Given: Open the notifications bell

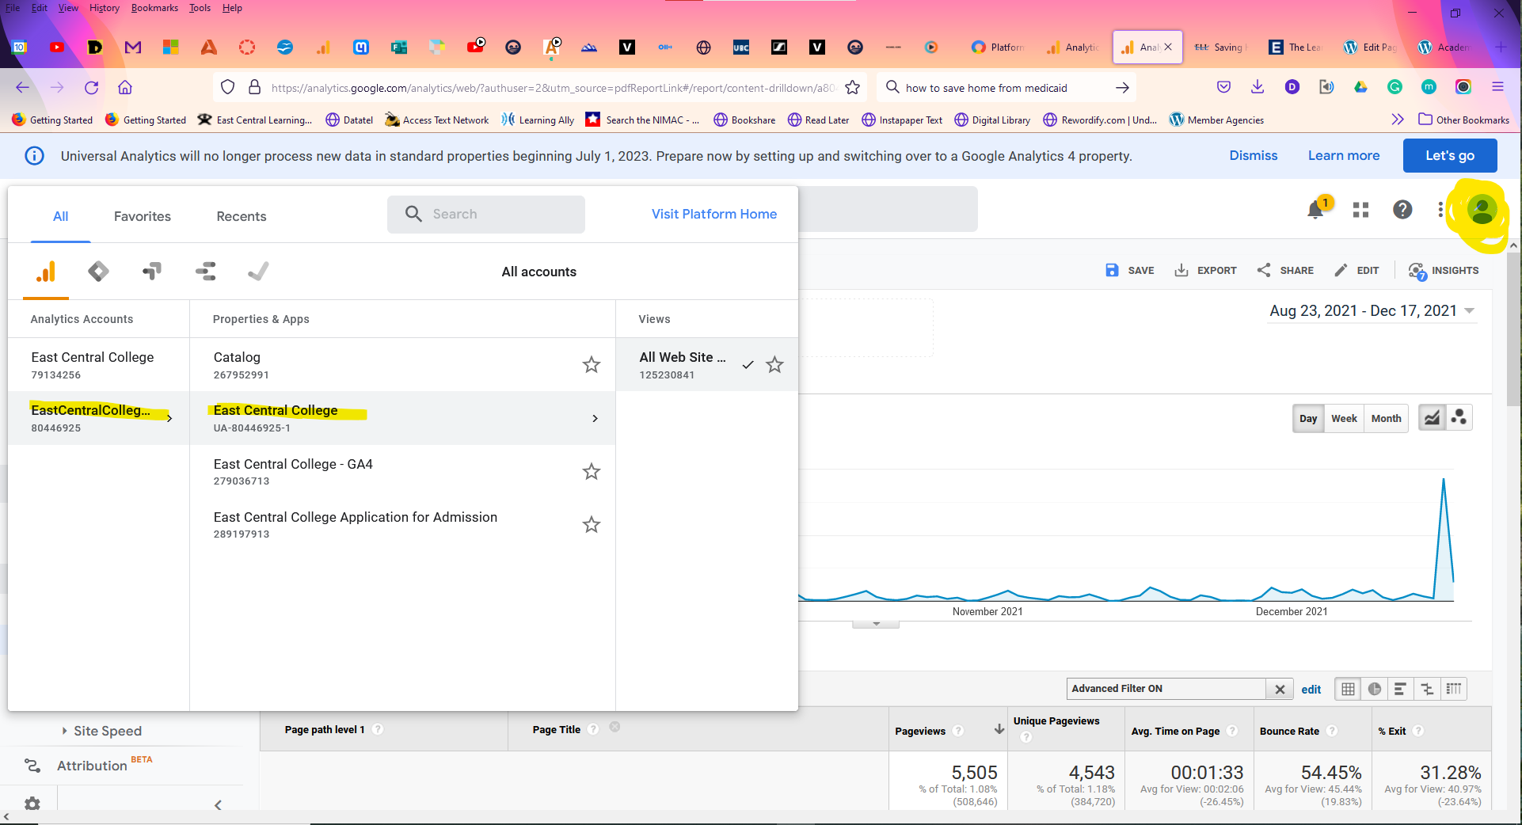Looking at the screenshot, I should (1316, 209).
